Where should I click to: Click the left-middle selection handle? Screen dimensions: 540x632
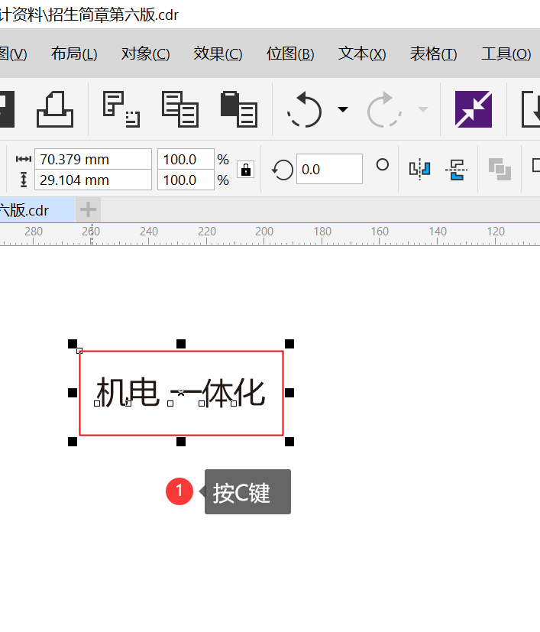click(73, 393)
